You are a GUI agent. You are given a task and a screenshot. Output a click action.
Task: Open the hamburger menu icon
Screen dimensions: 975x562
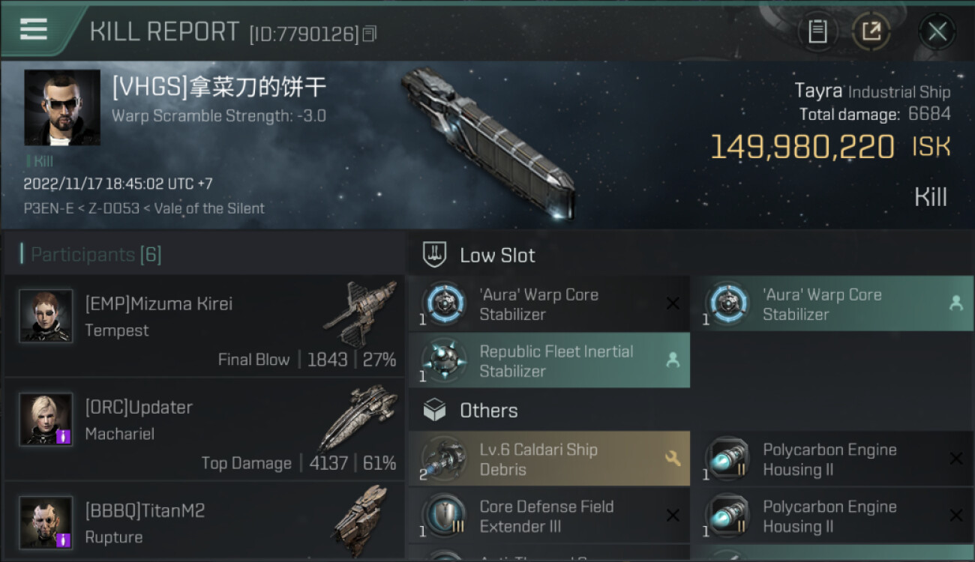pos(34,29)
